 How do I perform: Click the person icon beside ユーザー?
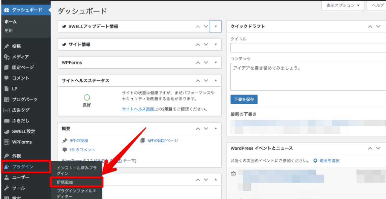(7, 177)
